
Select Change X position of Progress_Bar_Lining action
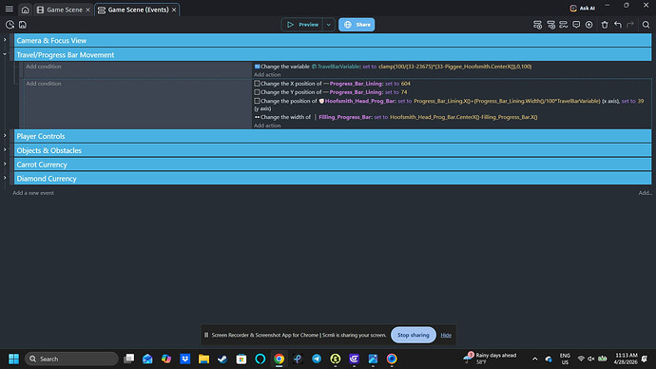pos(332,84)
